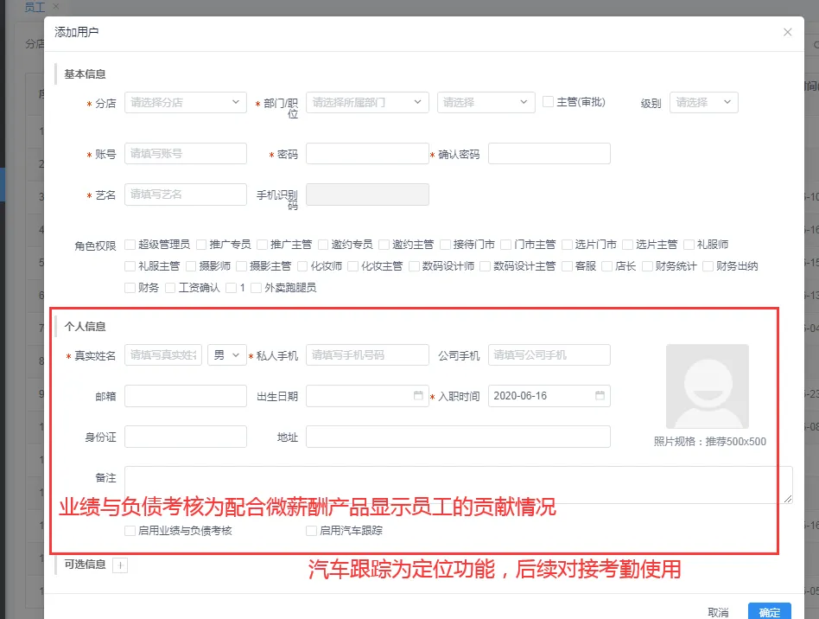Expand 可选信息 section with plus icon

pos(120,565)
